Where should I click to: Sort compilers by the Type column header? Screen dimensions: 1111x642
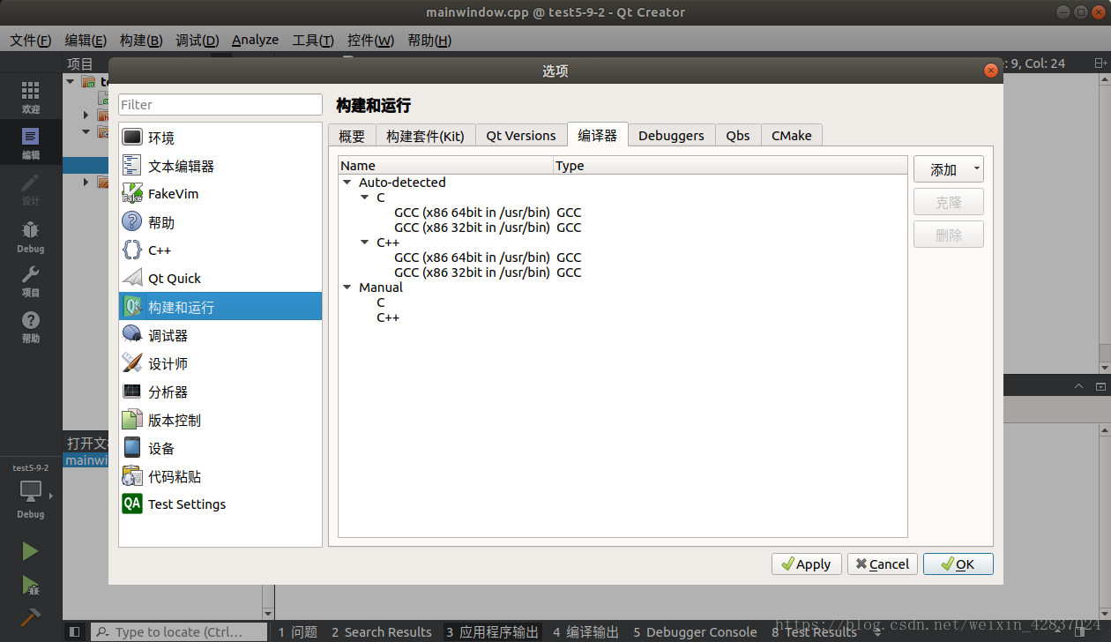coord(730,166)
